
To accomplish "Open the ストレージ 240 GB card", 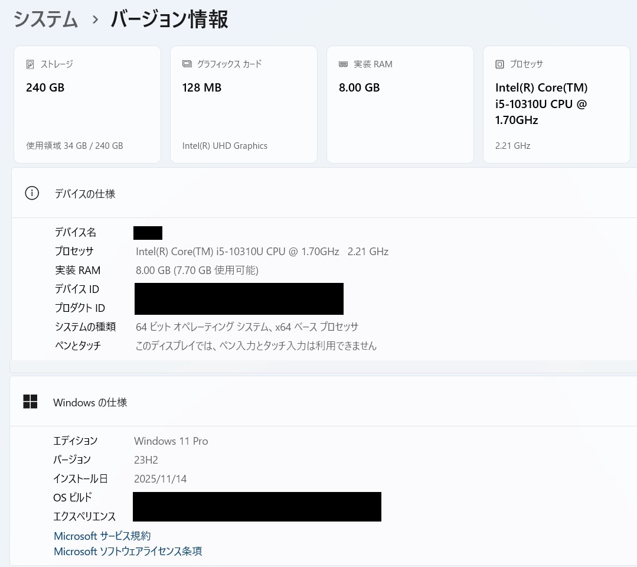I will click(87, 105).
